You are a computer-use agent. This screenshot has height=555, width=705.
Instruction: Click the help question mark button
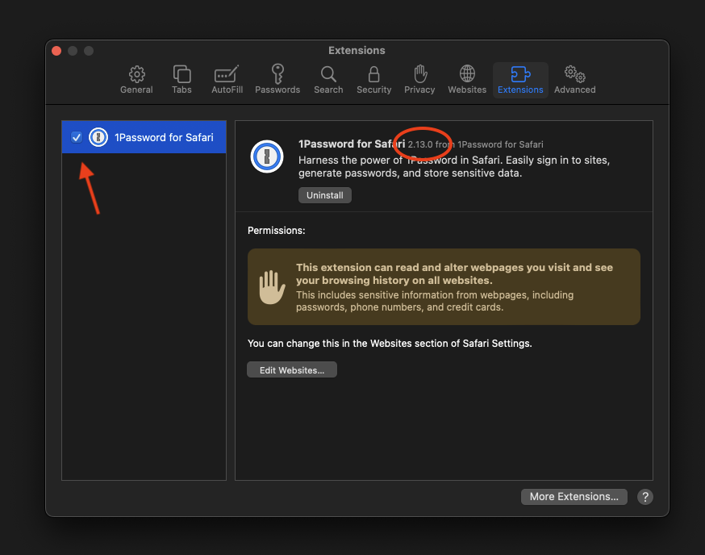click(x=645, y=497)
